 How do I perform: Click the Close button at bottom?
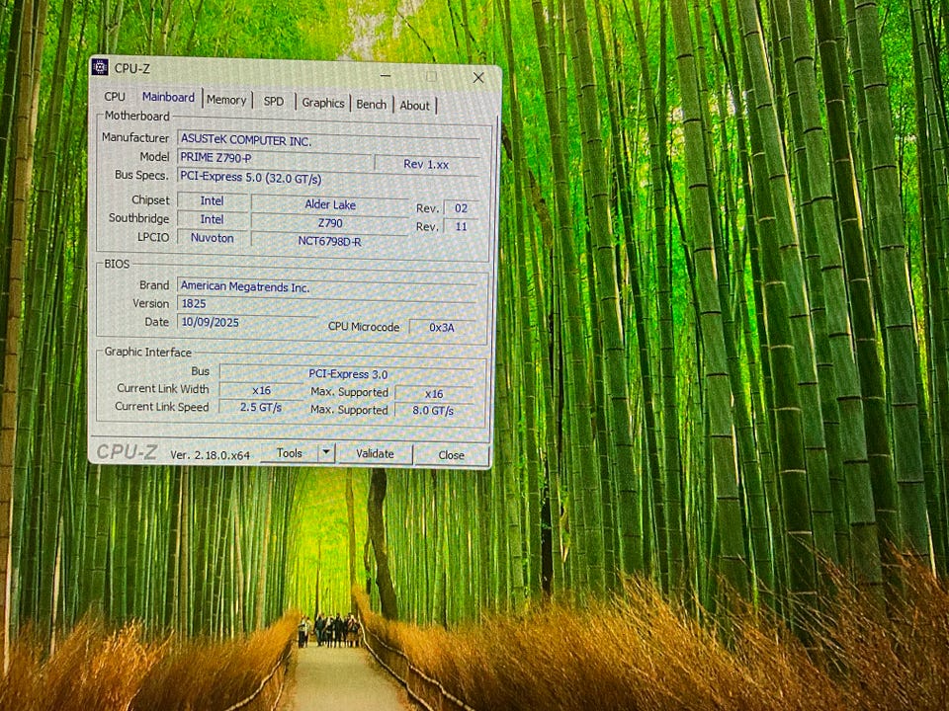(x=452, y=455)
